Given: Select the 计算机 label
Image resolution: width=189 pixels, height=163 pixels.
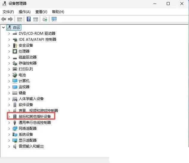Looking at the screenshot, I should [24, 81].
